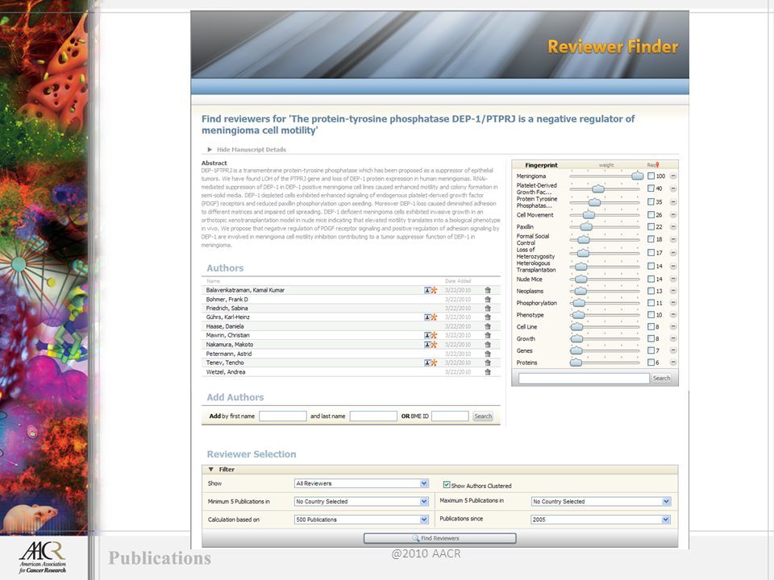Viewport: 774px width, 580px height.
Task: Select author name 'Haase, Daniela'
Action: click(225, 326)
